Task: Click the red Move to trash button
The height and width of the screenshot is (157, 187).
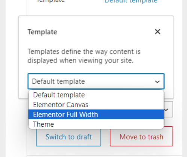Action: [141, 136]
